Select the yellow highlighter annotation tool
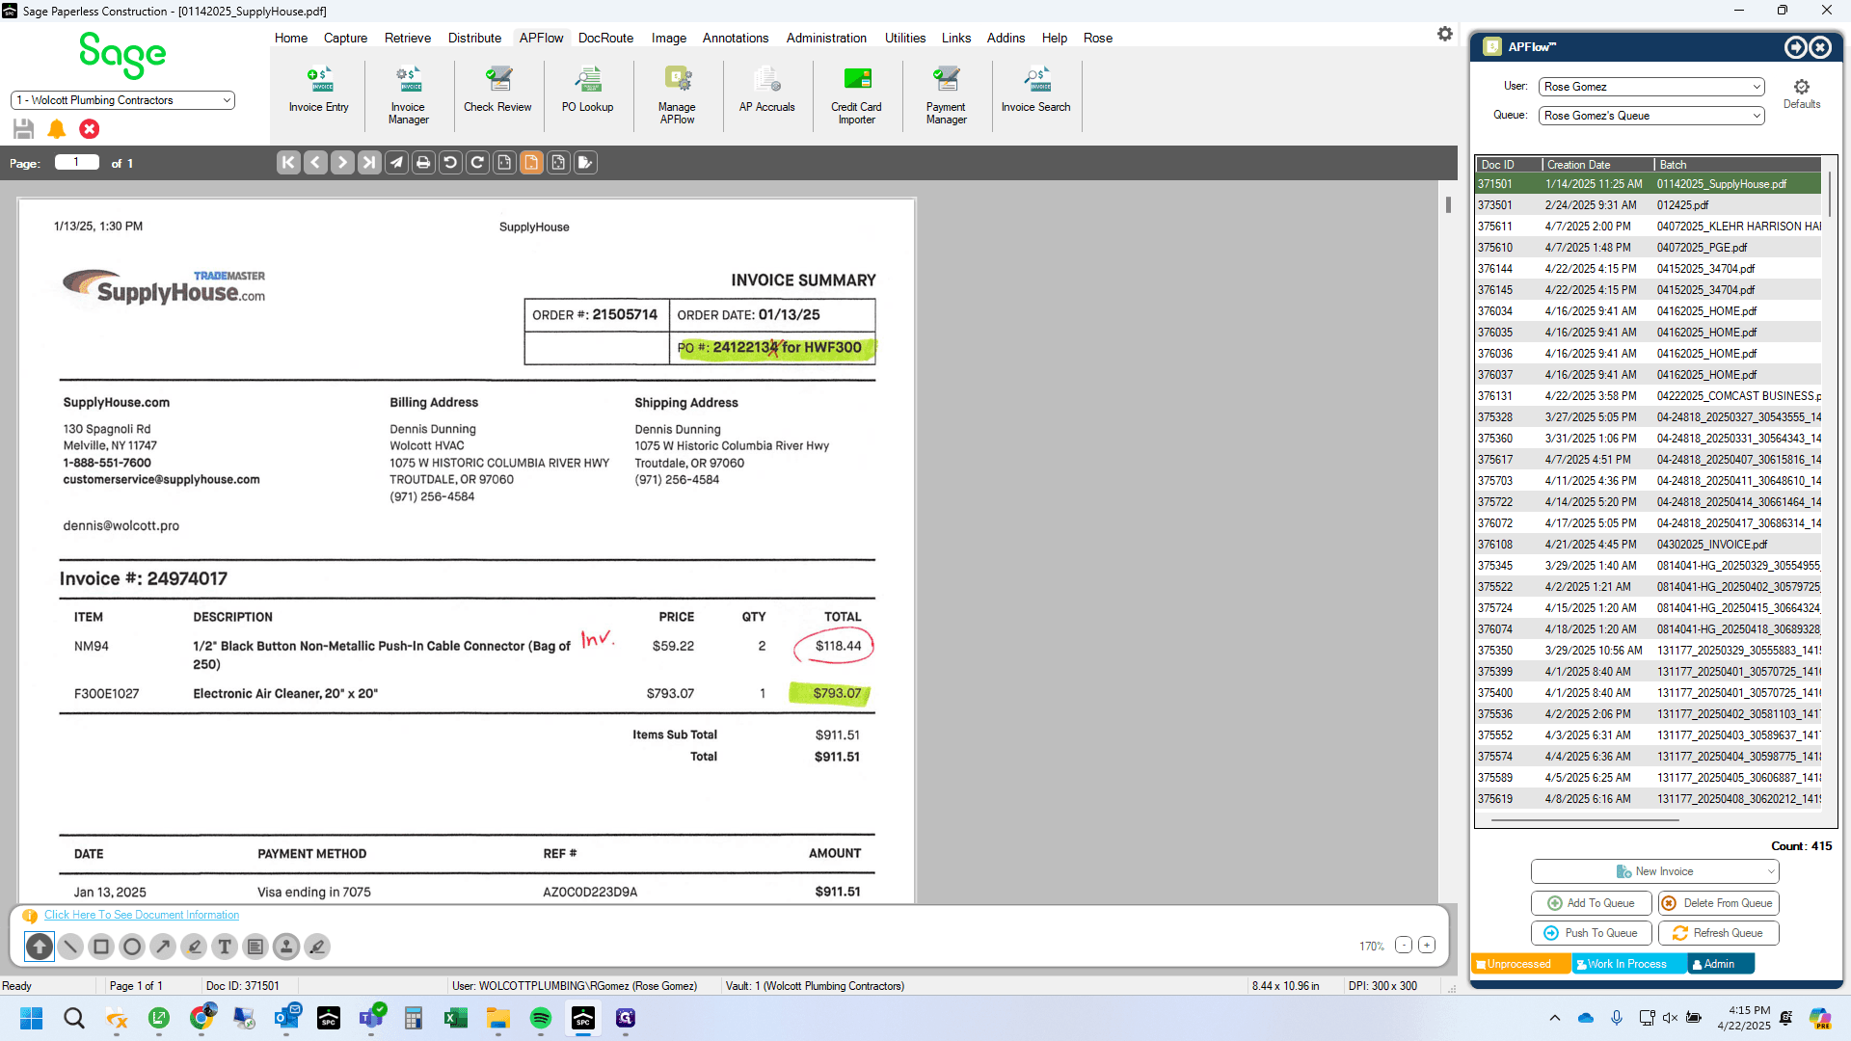Viewport: 1851px width, 1041px height. (194, 947)
